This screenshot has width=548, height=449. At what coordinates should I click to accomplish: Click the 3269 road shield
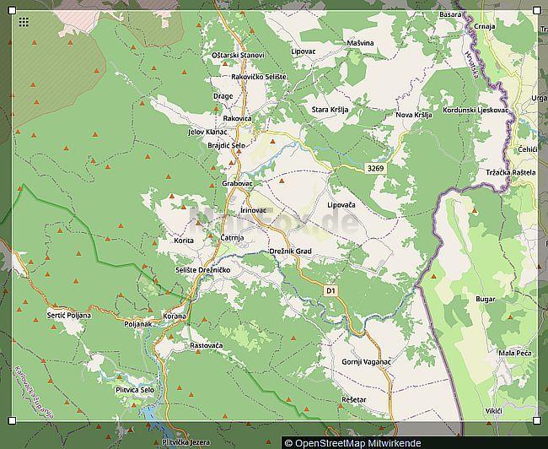375,169
